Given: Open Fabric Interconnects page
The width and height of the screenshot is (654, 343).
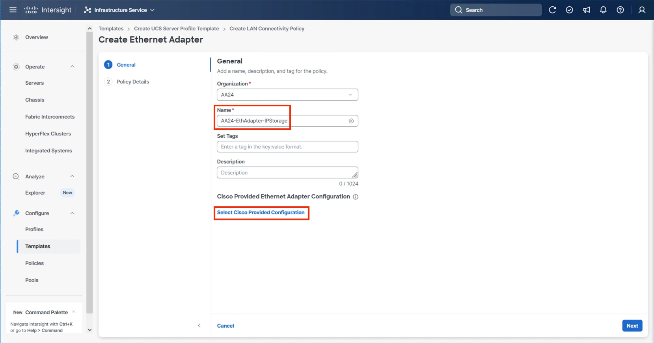Looking at the screenshot, I should click(x=50, y=117).
